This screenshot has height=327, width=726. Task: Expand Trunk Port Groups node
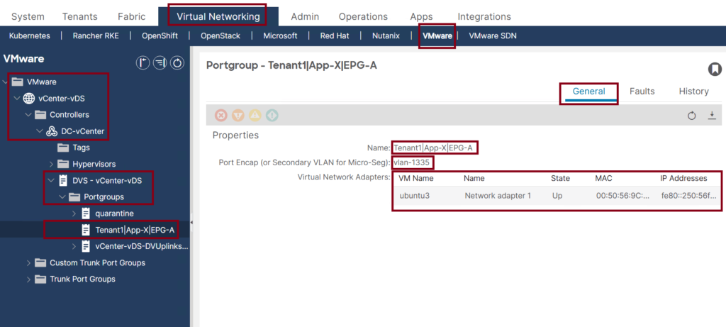28,279
